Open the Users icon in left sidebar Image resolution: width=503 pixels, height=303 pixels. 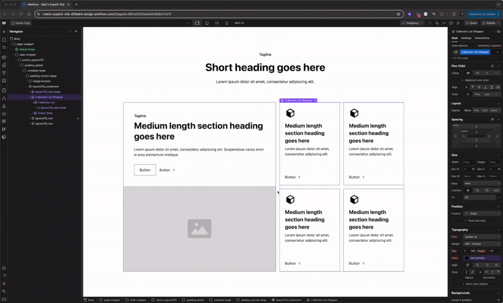(4, 106)
